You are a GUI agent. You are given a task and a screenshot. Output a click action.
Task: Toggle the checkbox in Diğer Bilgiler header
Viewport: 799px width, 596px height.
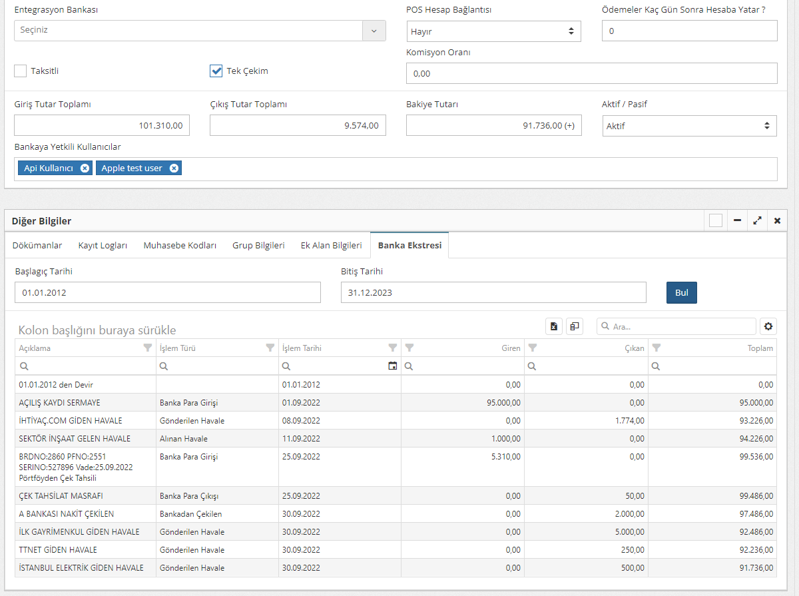[x=716, y=221]
